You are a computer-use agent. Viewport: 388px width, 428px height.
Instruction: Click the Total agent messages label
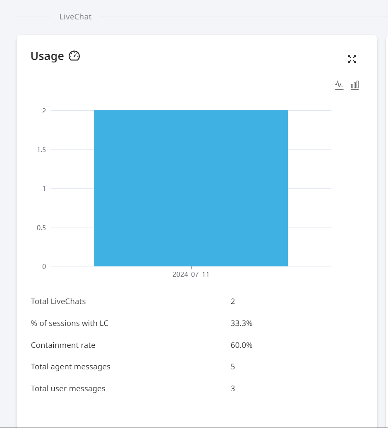click(x=70, y=366)
